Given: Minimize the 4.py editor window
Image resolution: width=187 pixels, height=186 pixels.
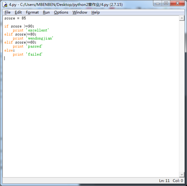Looking at the screenshot, I should click(x=157, y=3).
